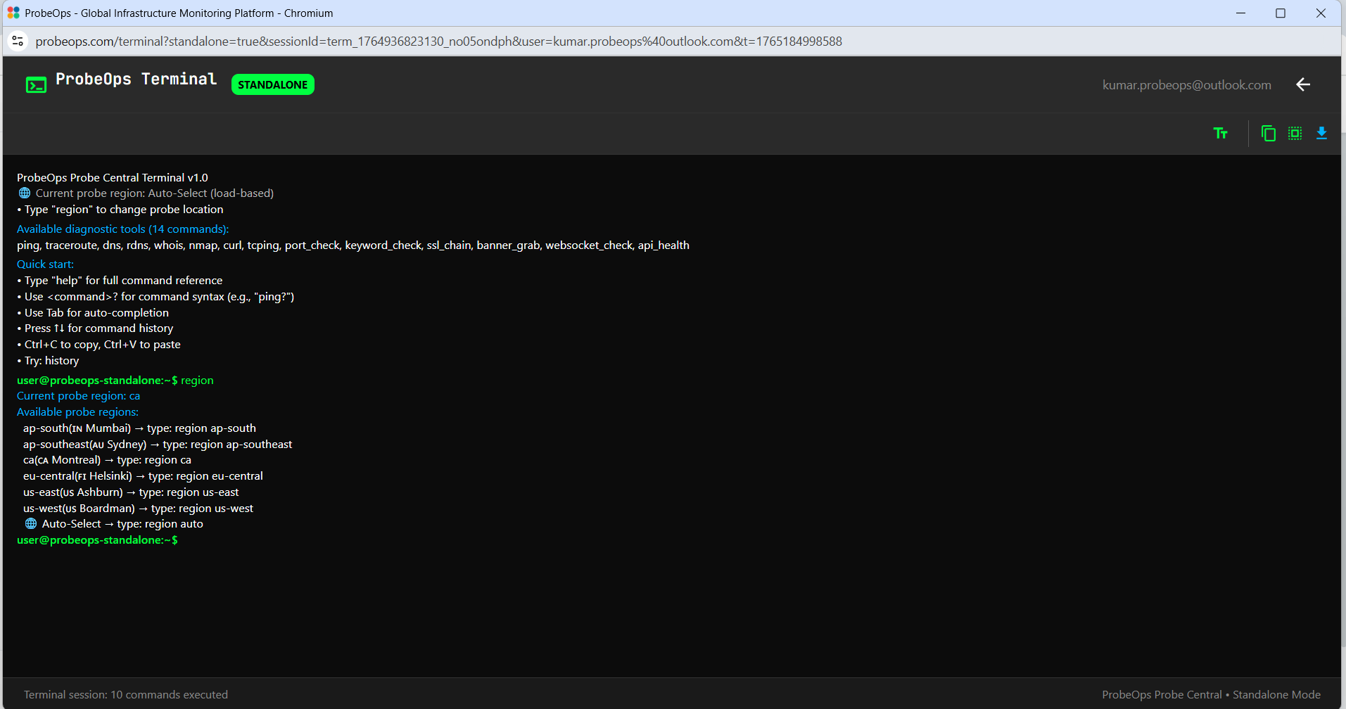Click kumar.probeops@outlook.com account label
This screenshot has height=709, width=1346.
point(1187,84)
